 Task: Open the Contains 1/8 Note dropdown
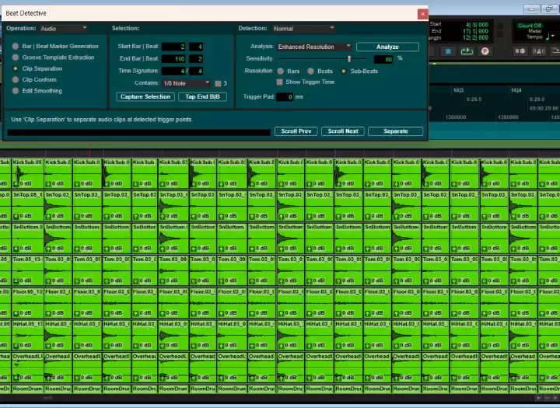point(186,82)
